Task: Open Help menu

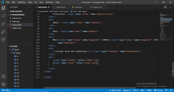Action: pos(57,2)
